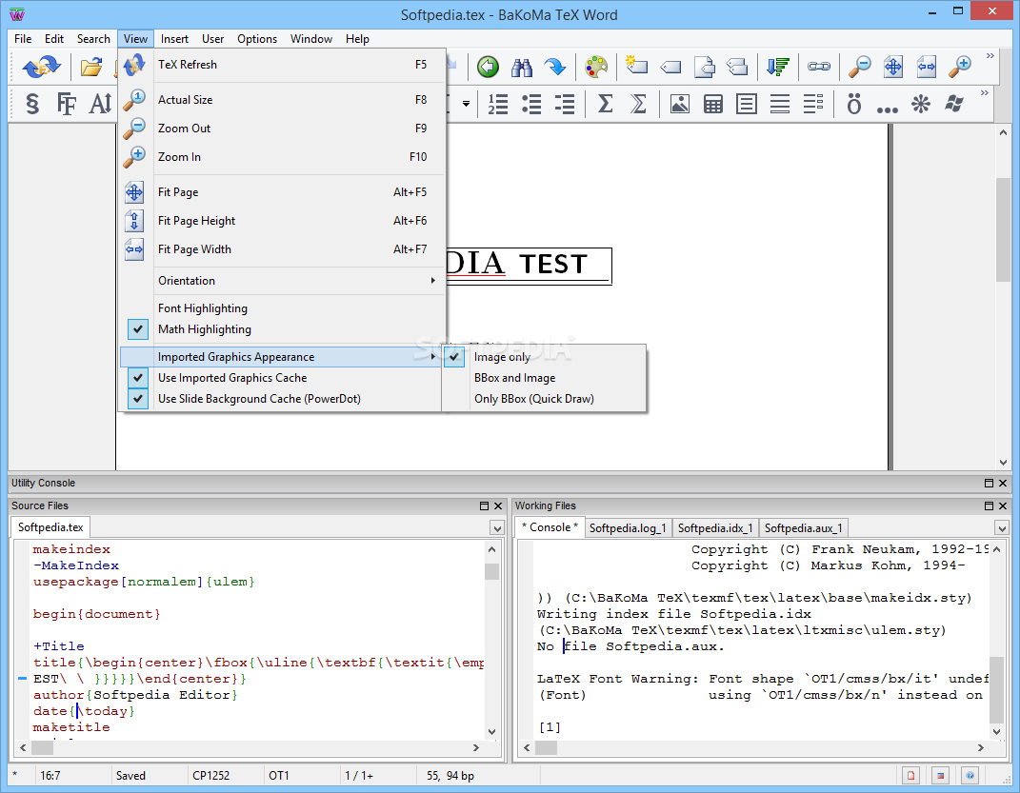This screenshot has height=793, width=1020.
Task: Click the ellipsis dots icon
Action: click(x=888, y=109)
